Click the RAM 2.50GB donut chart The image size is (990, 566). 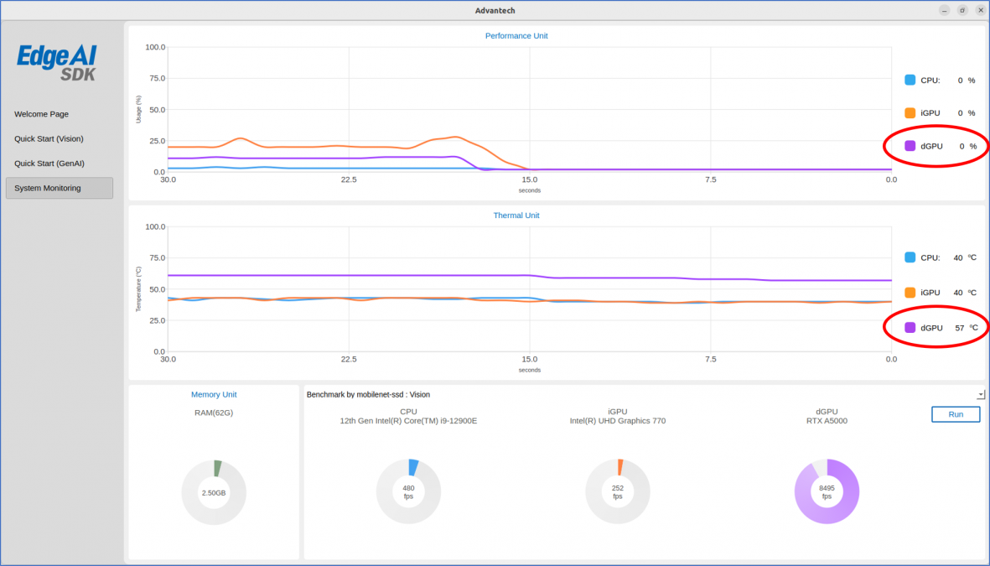(x=214, y=492)
